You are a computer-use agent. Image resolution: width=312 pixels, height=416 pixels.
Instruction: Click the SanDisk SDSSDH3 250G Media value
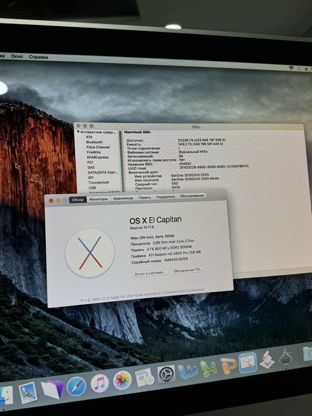point(195,179)
